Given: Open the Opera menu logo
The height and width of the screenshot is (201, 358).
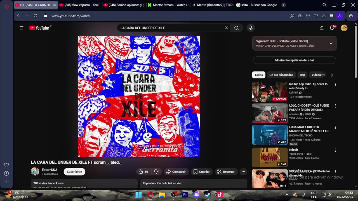Looking at the screenshot, I should pos(6,6).
